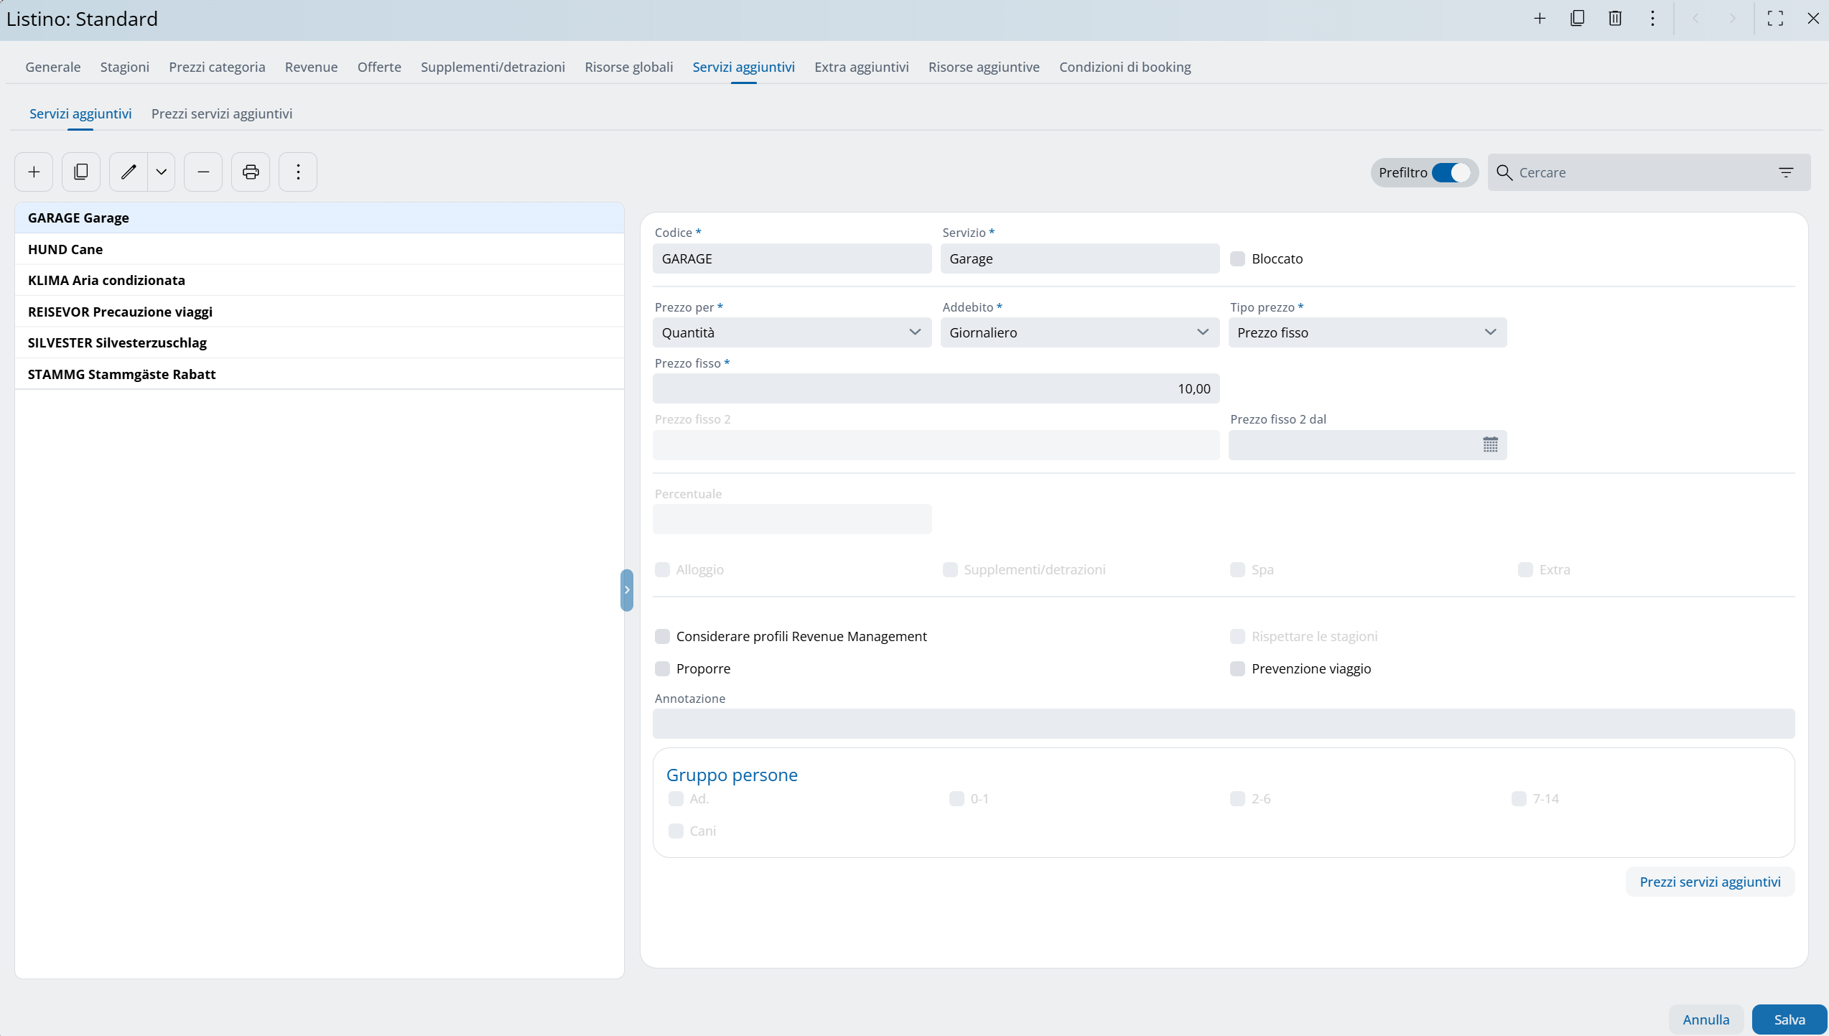Click the minus remove icon
Image resolution: width=1829 pixels, height=1036 pixels.
pos(203,172)
